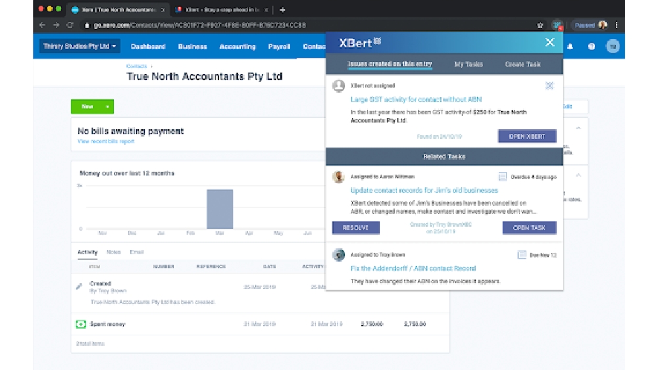
Task: Open Business menu
Action: [x=192, y=47]
